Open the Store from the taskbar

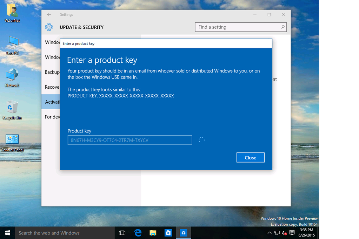[168, 233]
